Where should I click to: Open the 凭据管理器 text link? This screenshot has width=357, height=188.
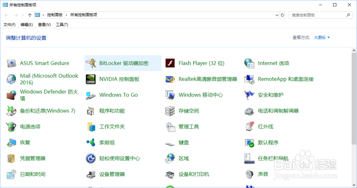click(x=32, y=158)
